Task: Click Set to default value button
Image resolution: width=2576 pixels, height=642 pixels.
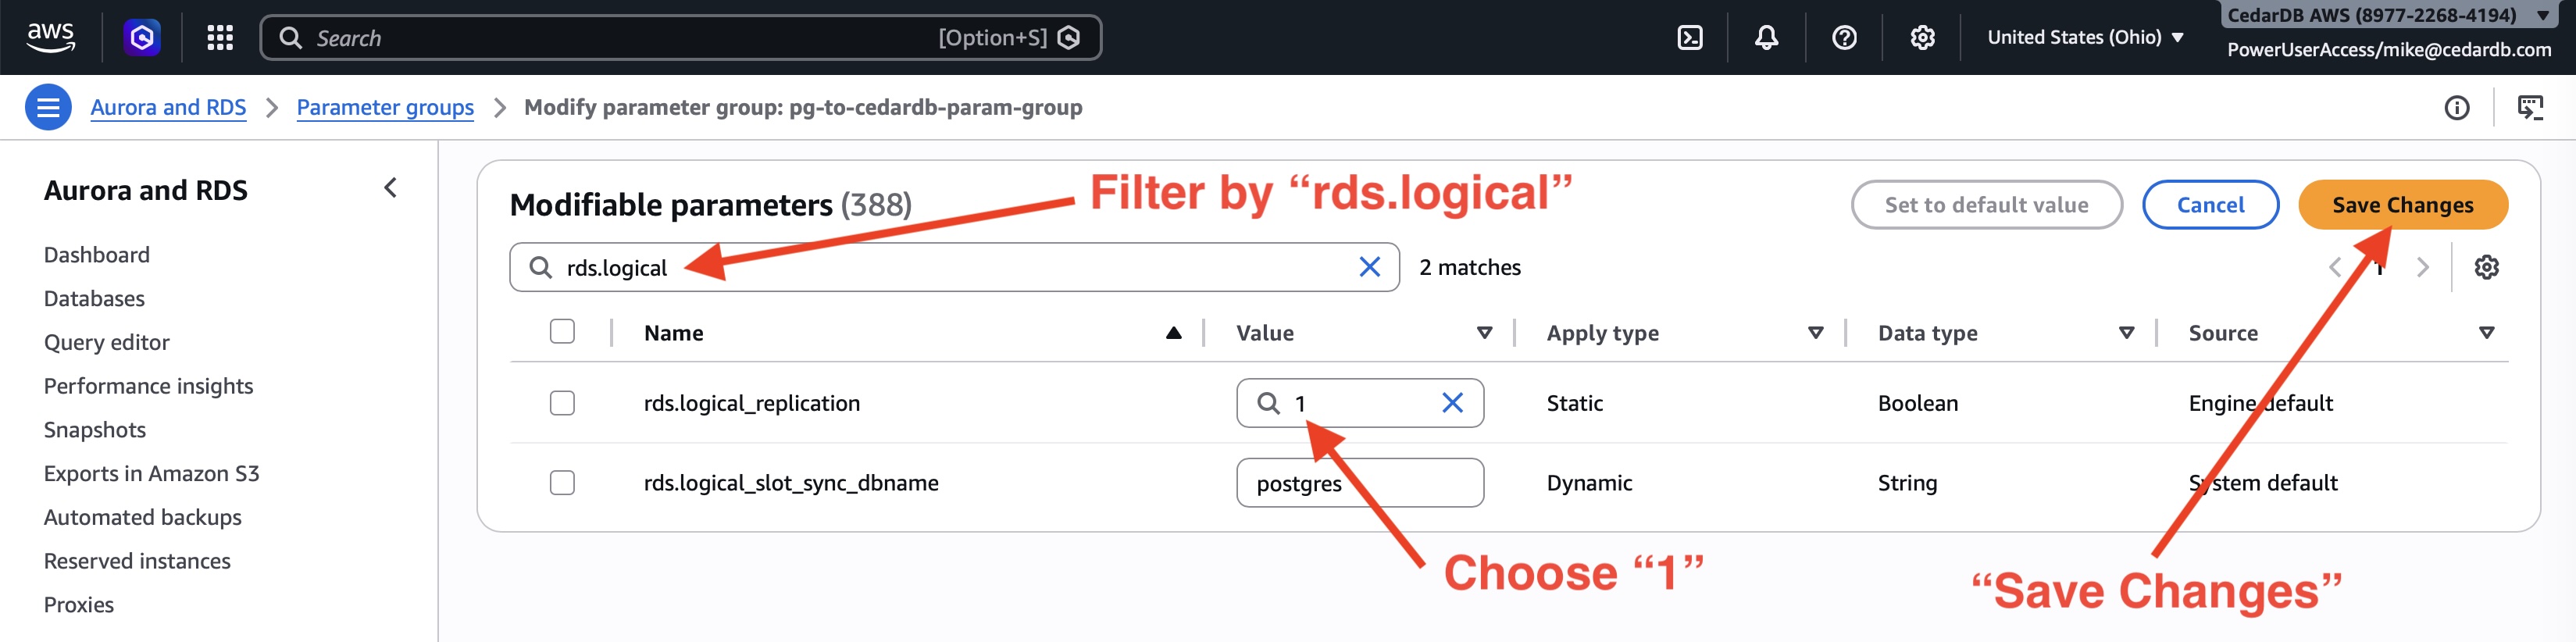Action: [x=1986, y=205]
